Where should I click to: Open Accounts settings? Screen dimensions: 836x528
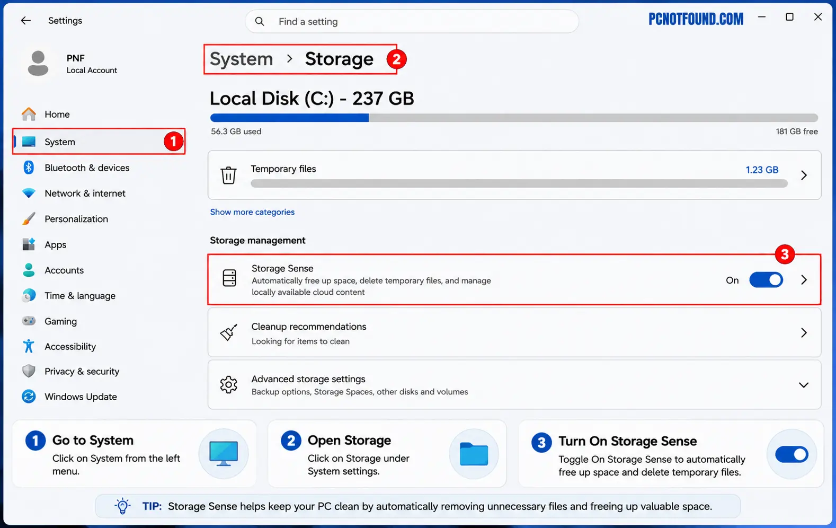click(99, 270)
